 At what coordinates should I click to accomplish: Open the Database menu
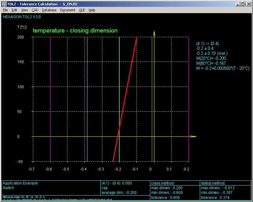click(49, 10)
